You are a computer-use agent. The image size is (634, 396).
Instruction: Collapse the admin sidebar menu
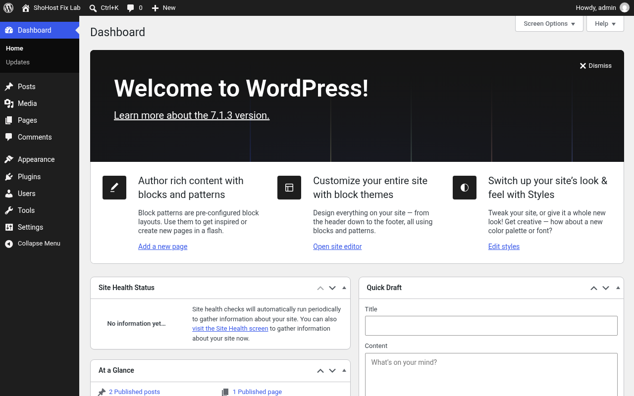(40, 244)
